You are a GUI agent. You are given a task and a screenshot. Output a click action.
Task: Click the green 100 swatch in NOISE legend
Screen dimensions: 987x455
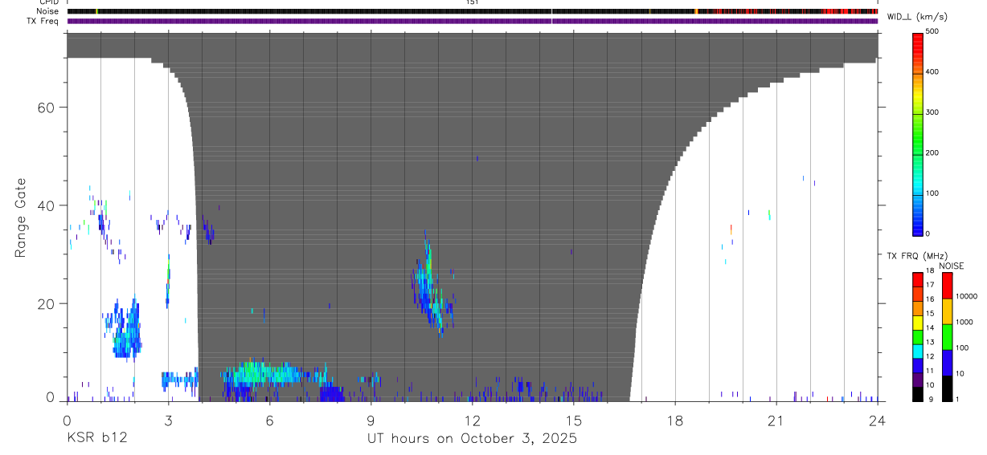[x=947, y=337]
